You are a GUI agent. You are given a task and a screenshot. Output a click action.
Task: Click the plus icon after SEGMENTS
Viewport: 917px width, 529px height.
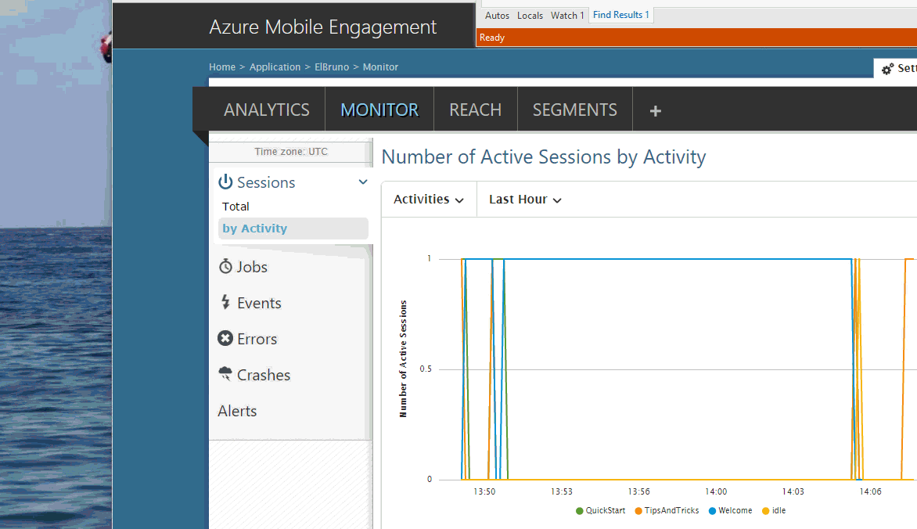pyautogui.click(x=656, y=110)
